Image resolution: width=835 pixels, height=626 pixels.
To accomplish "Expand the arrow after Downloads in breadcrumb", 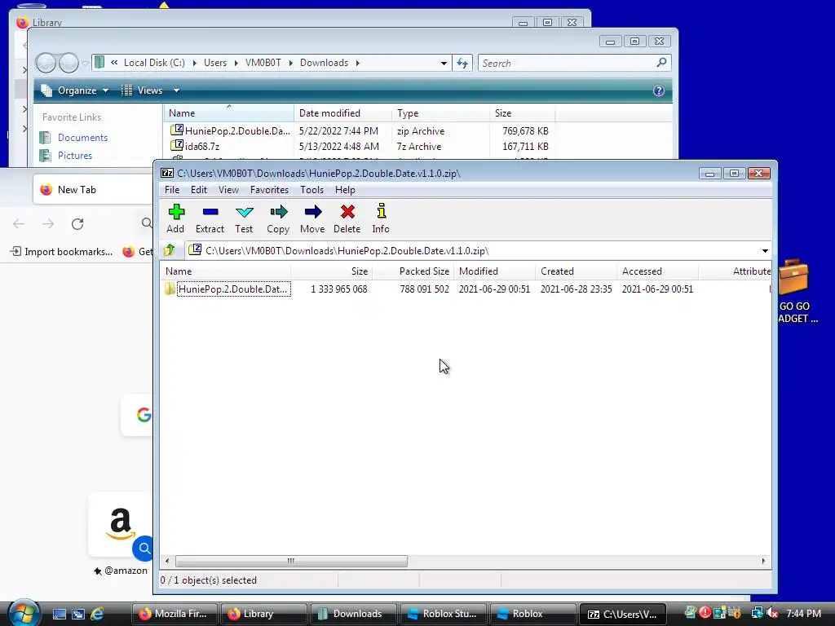I will click(x=358, y=63).
